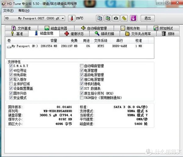
Task: Click the 用途 column header
Action: click(85, 40)
